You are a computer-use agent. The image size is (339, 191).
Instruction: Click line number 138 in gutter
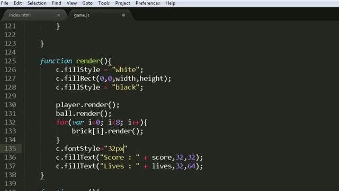tap(10, 175)
